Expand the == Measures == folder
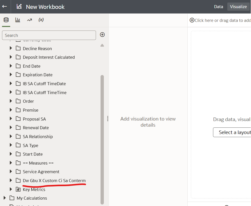 [x=11, y=163]
